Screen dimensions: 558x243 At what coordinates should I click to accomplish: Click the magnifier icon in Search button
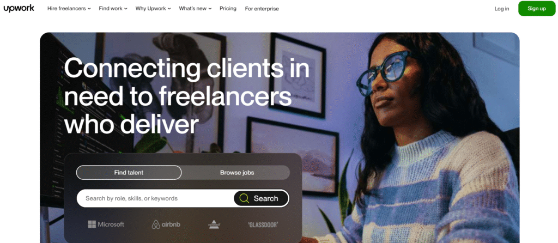tap(244, 198)
